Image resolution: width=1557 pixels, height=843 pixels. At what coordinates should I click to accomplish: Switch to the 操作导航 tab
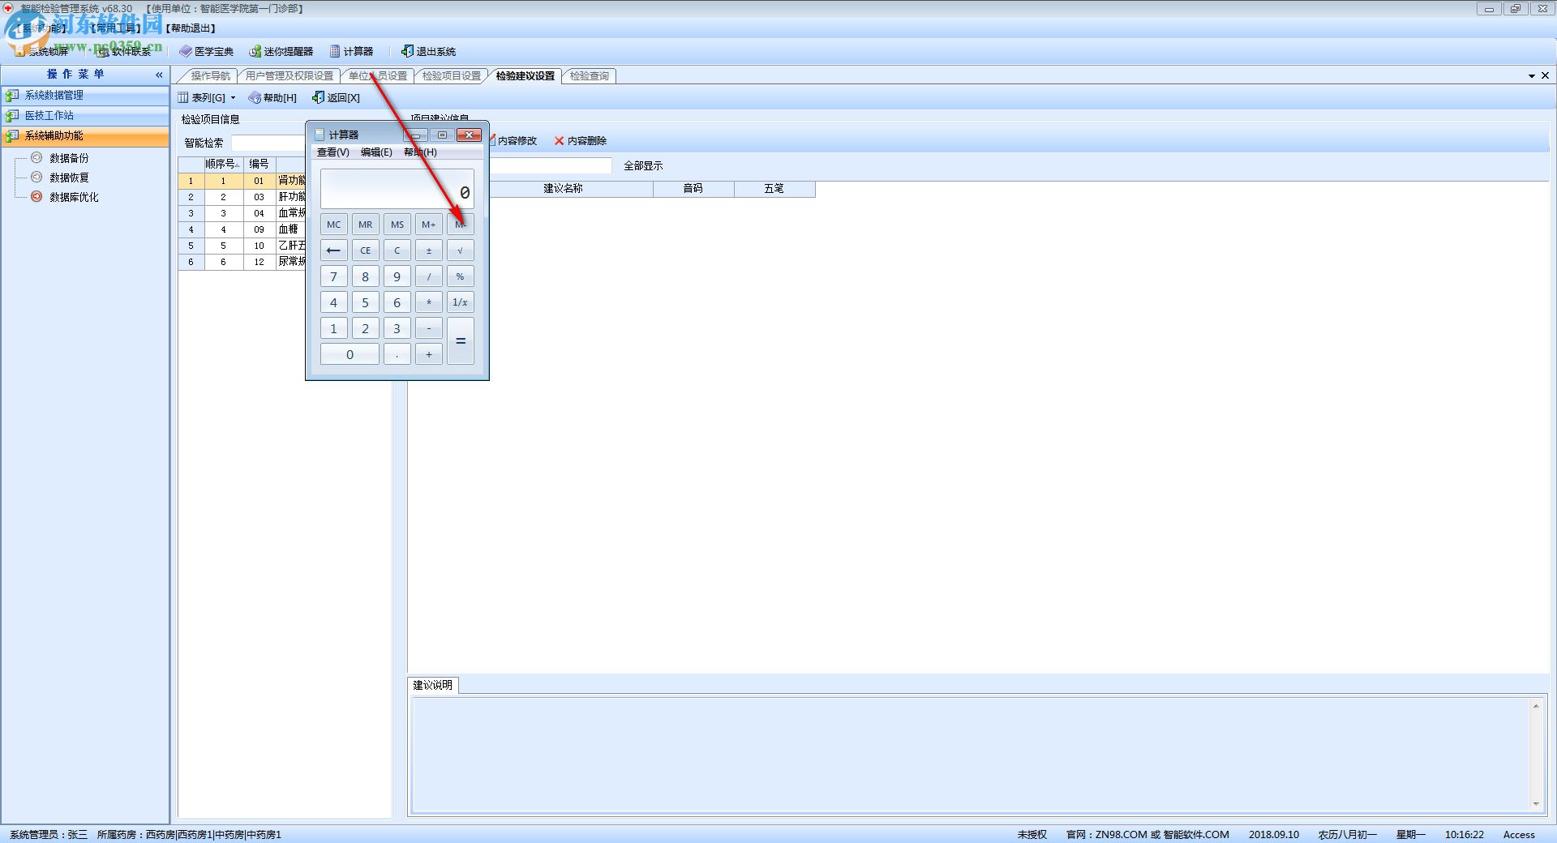[x=210, y=75]
